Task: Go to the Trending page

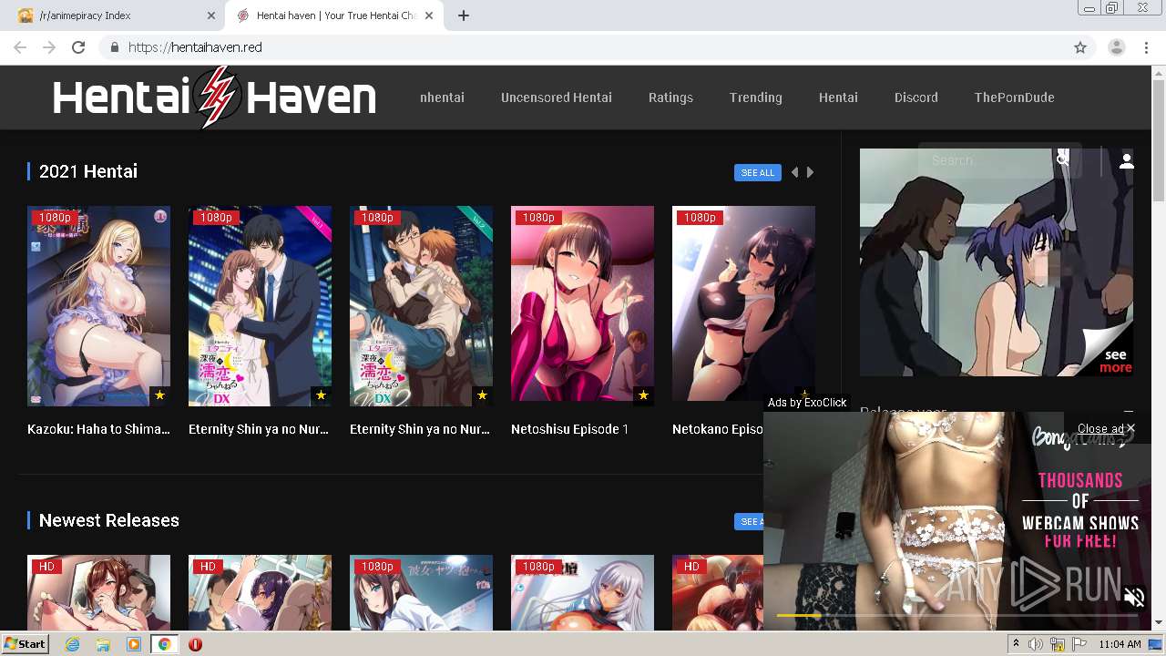Action: (x=756, y=97)
